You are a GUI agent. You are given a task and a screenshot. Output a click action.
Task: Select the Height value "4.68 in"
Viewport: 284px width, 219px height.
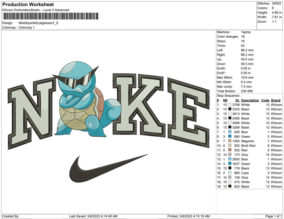(277, 13)
